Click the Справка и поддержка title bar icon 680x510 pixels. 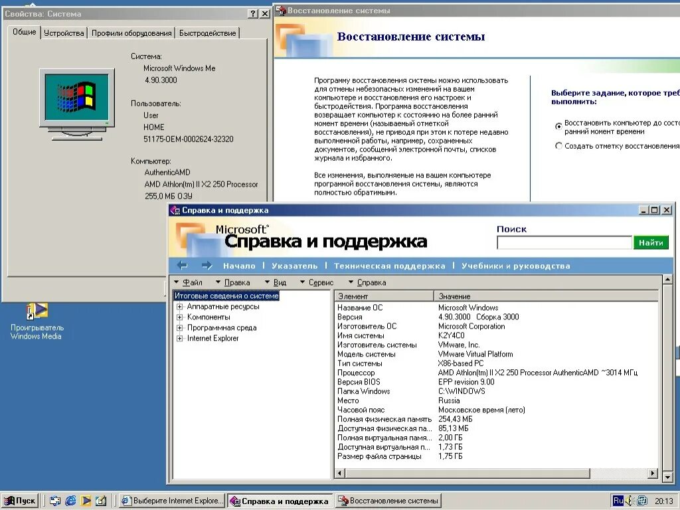(175, 211)
